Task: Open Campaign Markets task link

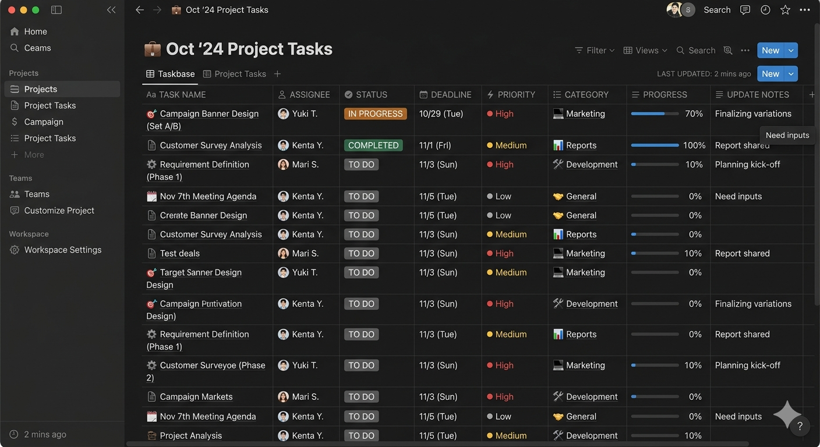Action: pyautogui.click(x=196, y=397)
